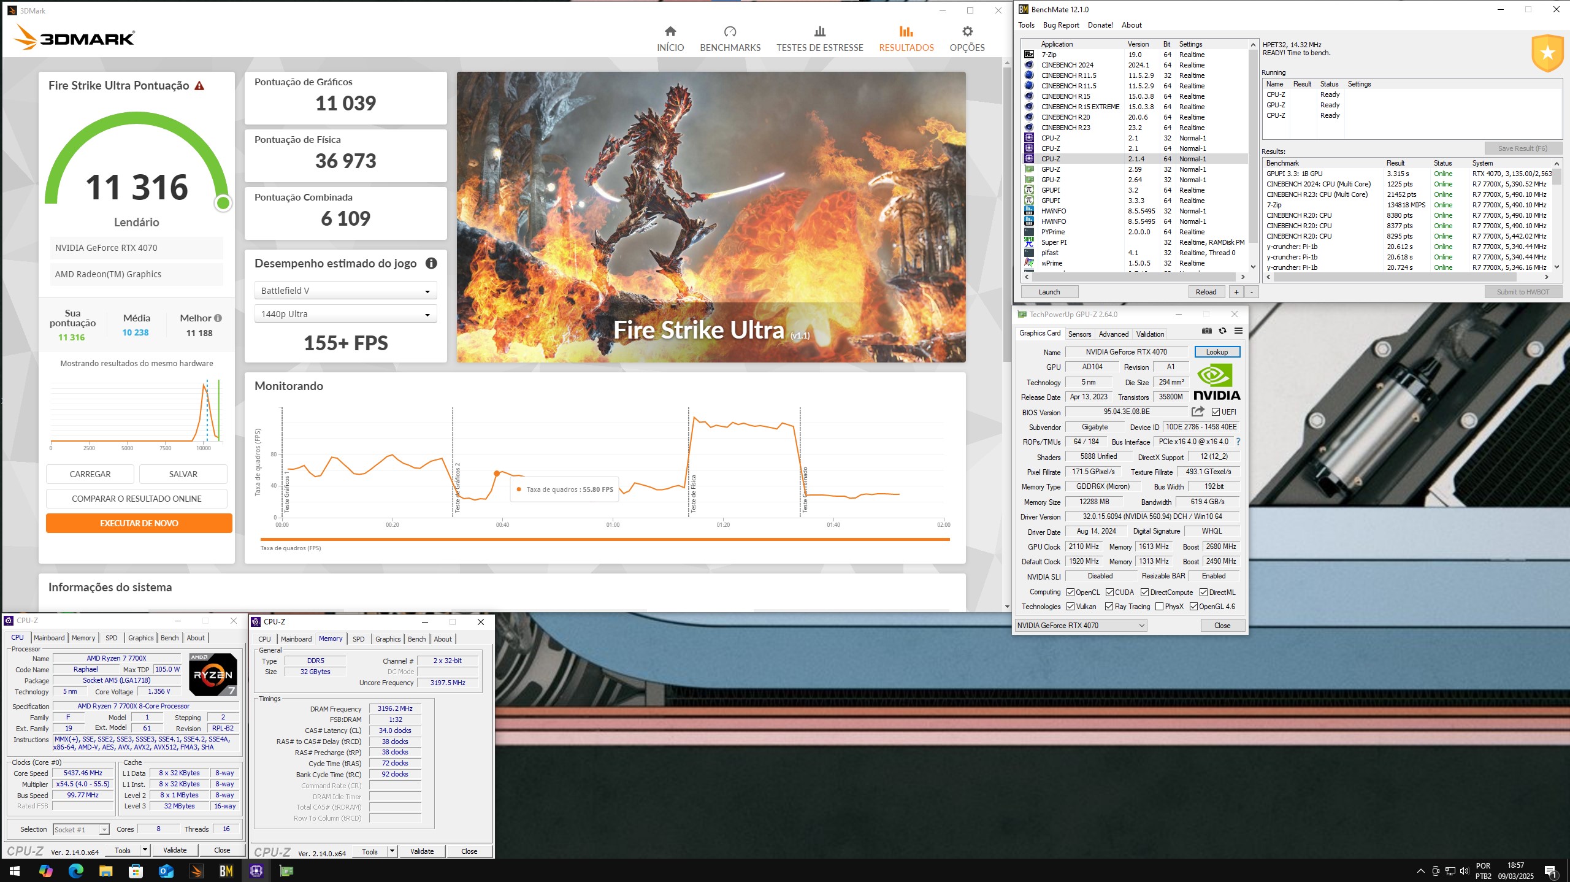Image resolution: width=1570 pixels, height=882 pixels.
Task: Click the orange frame rate point on Monitorando chart
Action: [497, 474]
